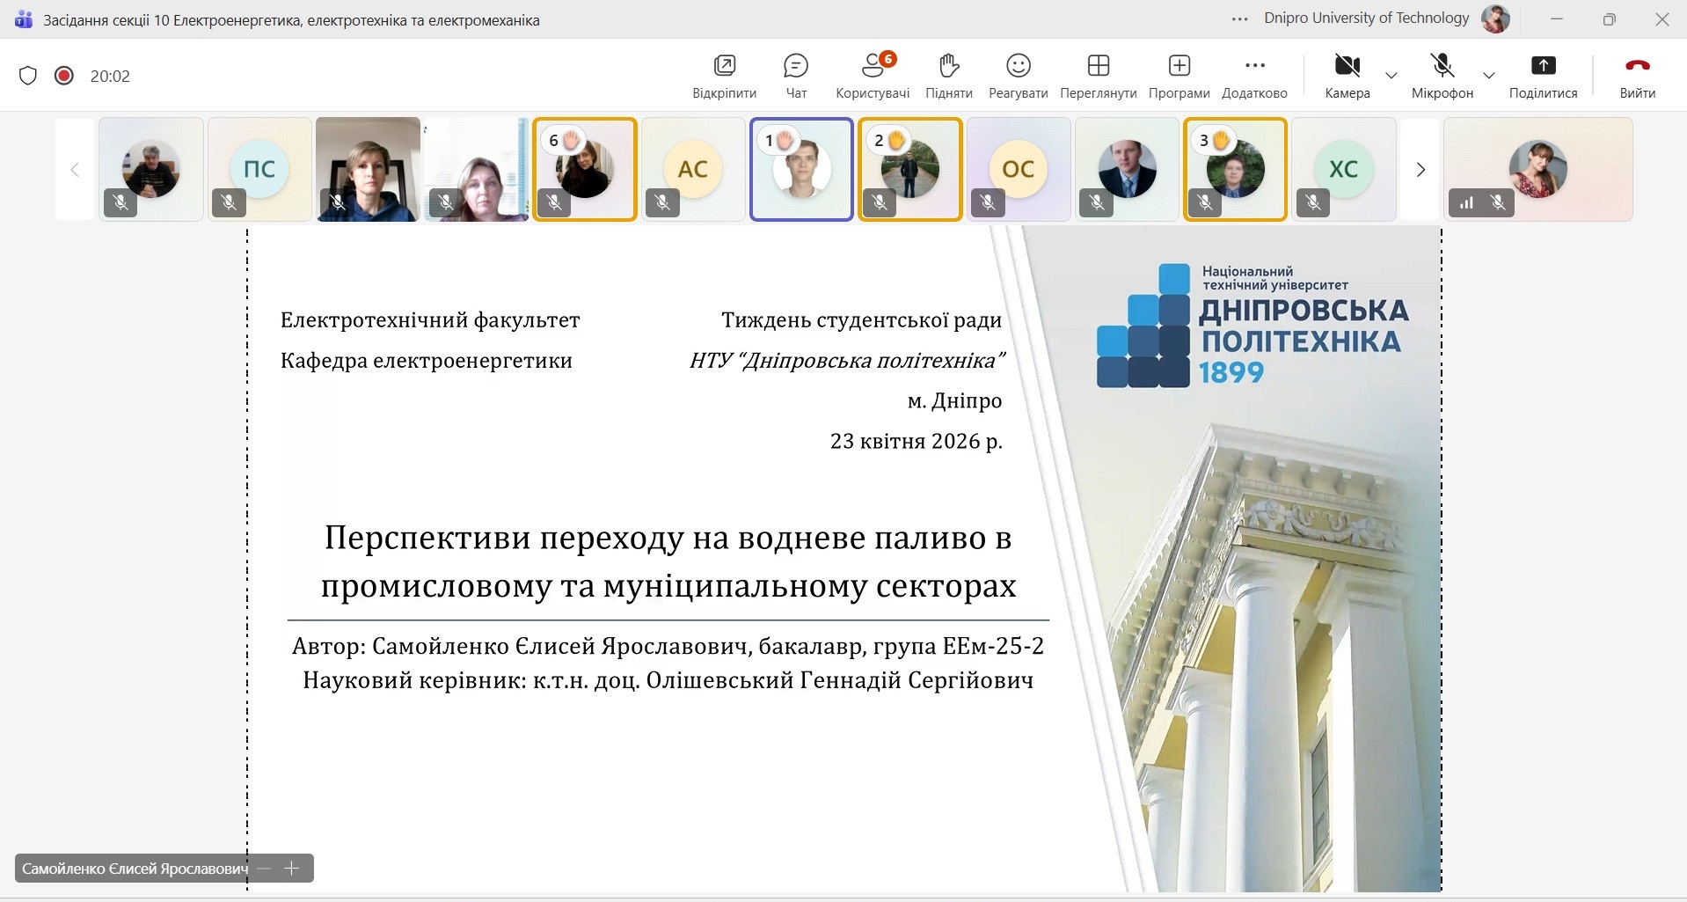Open participants list (Користувачі)
The height and width of the screenshot is (902, 1687).
pos(872,75)
